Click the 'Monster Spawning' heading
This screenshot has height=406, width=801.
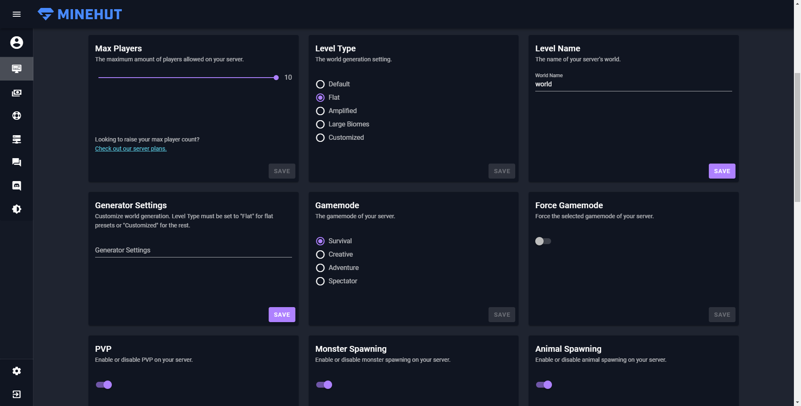pyautogui.click(x=351, y=349)
